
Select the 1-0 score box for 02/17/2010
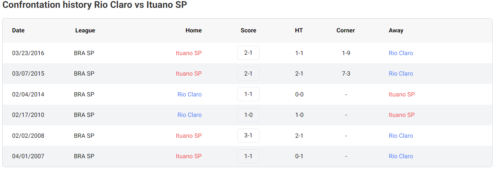coord(248,115)
